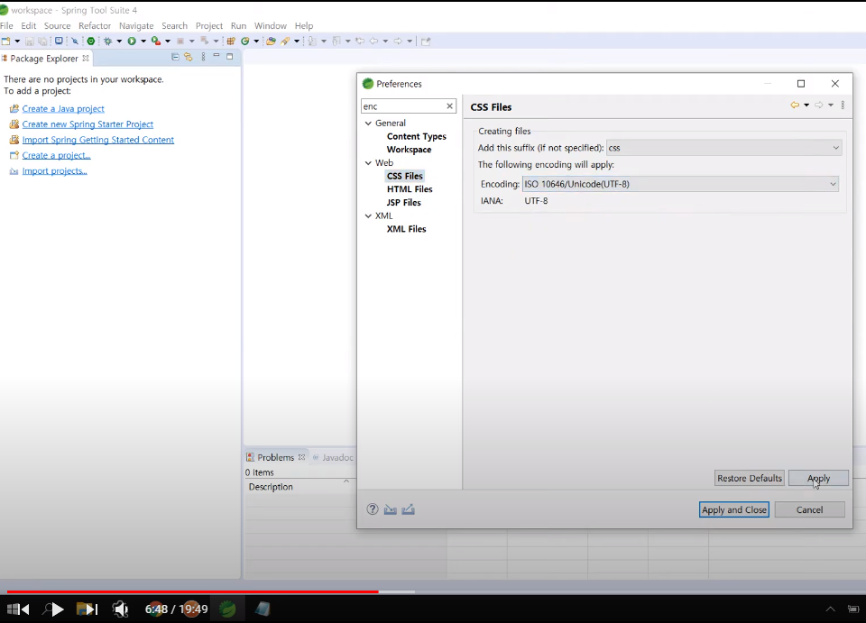Screen dimensions: 866x623
Task: Click Create new Spring Starter Project link
Action: point(88,124)
